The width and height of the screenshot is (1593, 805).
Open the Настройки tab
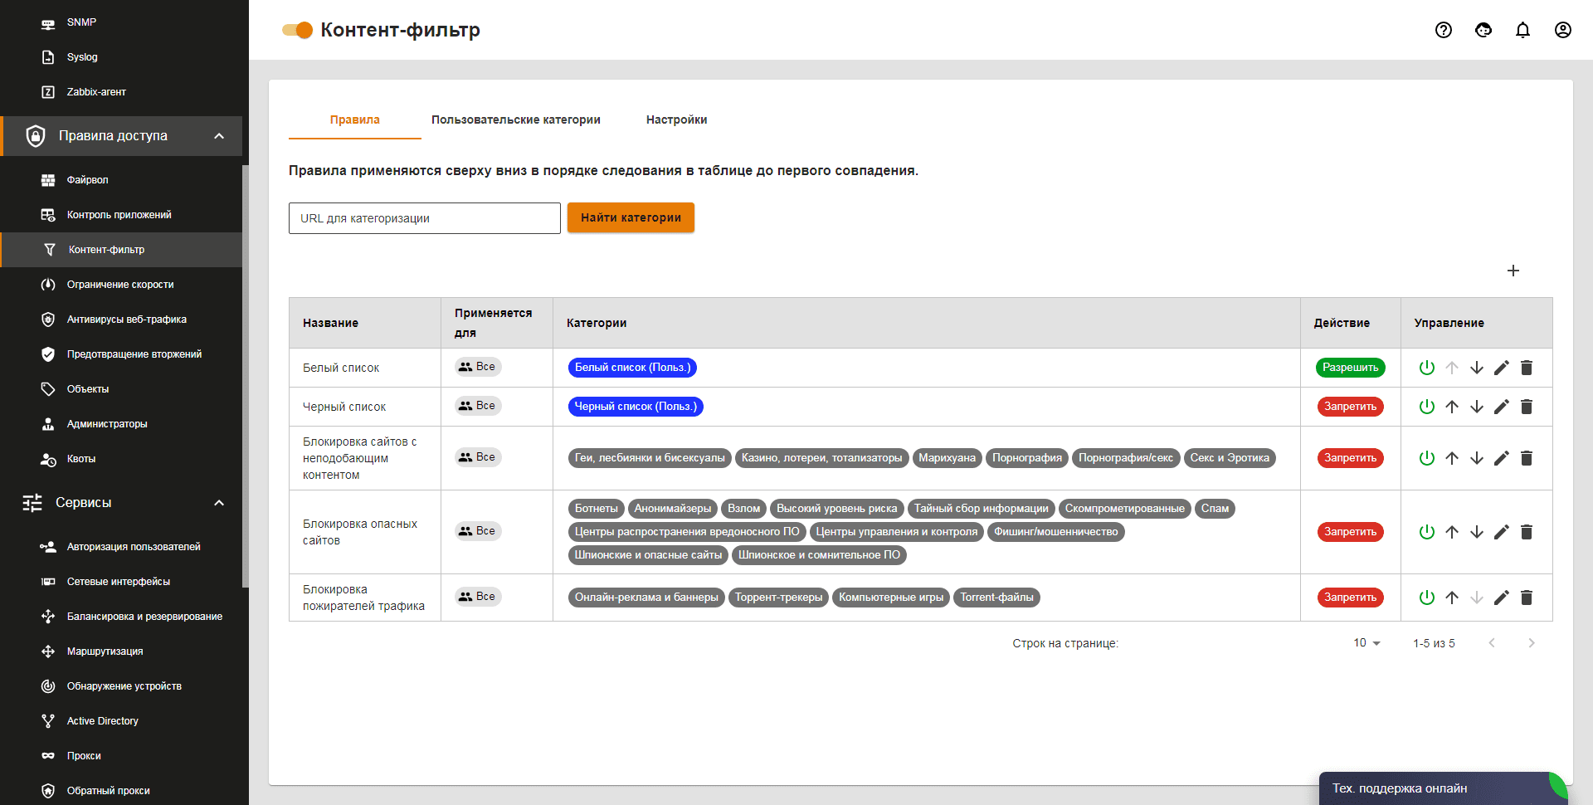pos(676,120)
